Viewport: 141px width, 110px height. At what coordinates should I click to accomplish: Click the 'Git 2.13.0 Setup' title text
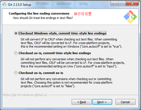coord(19,5)
